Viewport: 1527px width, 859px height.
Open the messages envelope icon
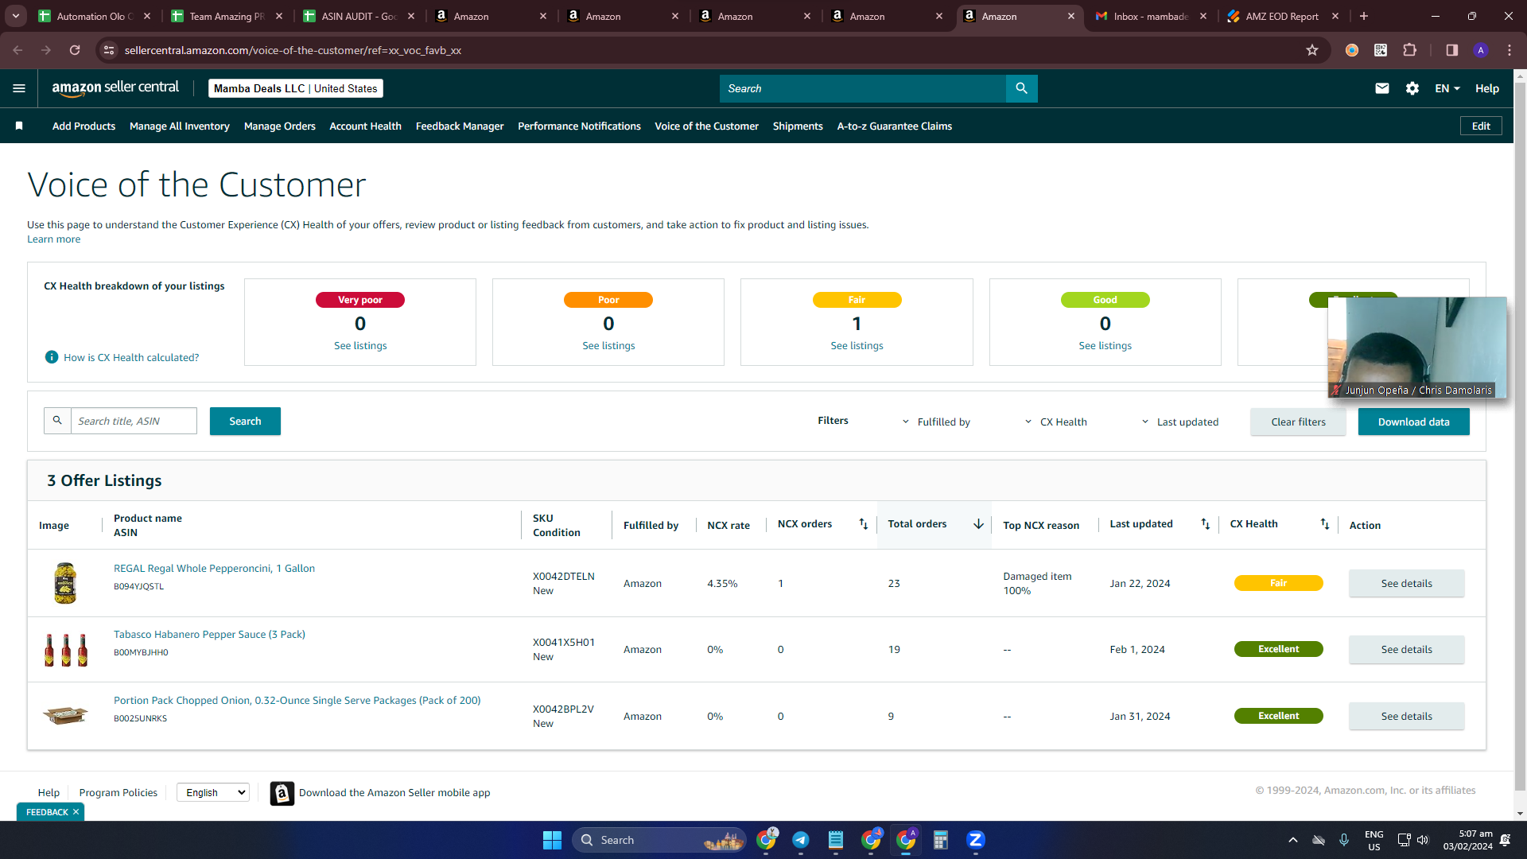tap(1382, 88)
